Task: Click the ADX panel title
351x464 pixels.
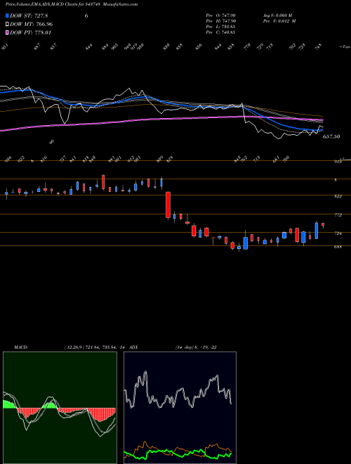Action: [x=133, y=347]
